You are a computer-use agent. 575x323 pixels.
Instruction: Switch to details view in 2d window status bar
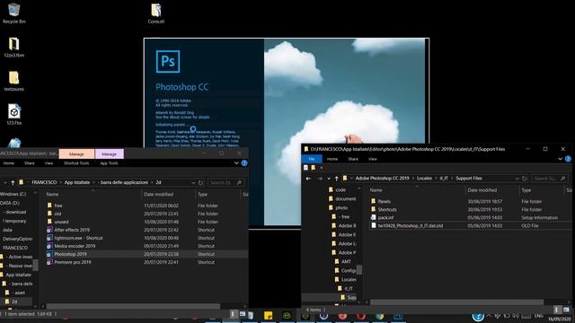pos(234,314)
